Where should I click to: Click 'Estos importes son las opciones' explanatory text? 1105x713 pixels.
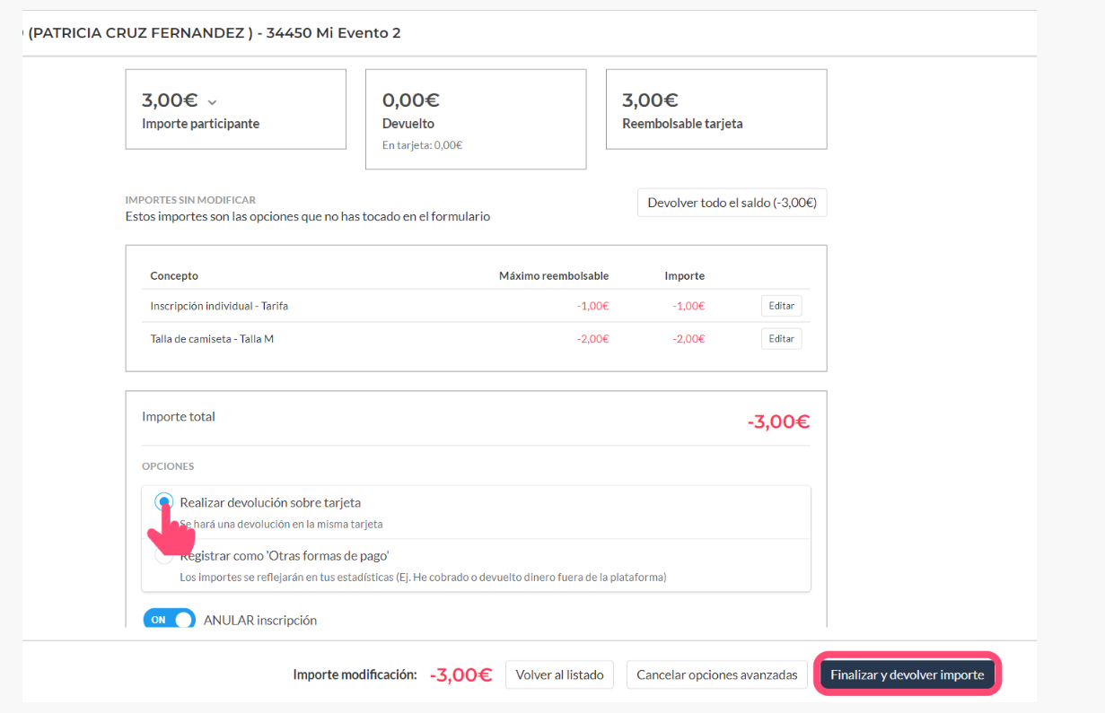click(308, 216)
